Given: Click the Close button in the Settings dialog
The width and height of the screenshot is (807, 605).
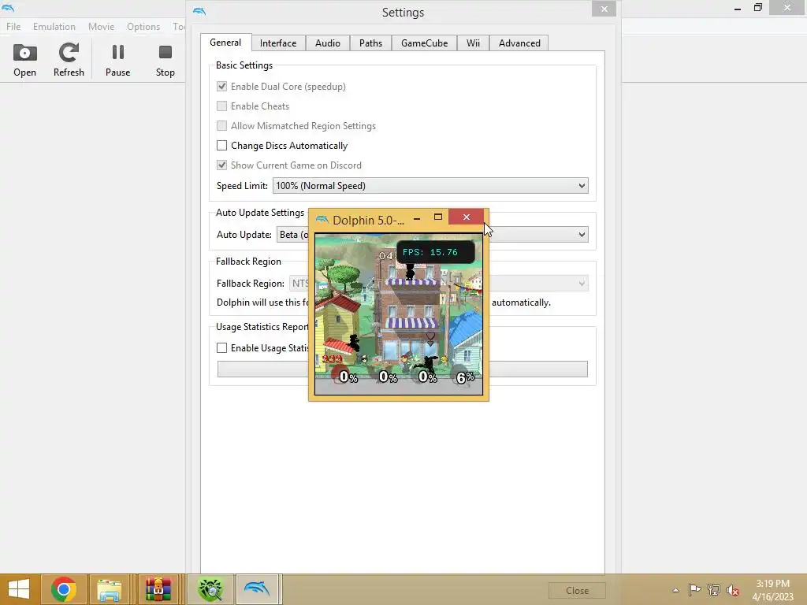Looking at the screenshot, I should tap(577, 591).
